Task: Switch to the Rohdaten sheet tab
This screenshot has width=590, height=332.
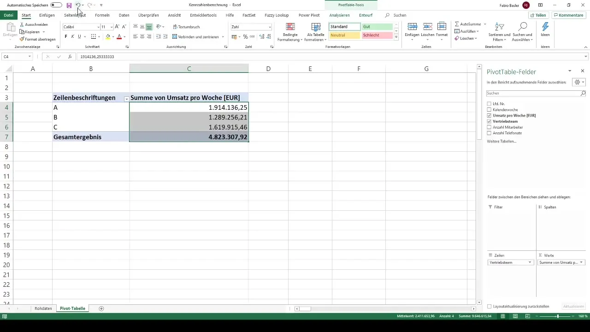Action: point(43,308)
